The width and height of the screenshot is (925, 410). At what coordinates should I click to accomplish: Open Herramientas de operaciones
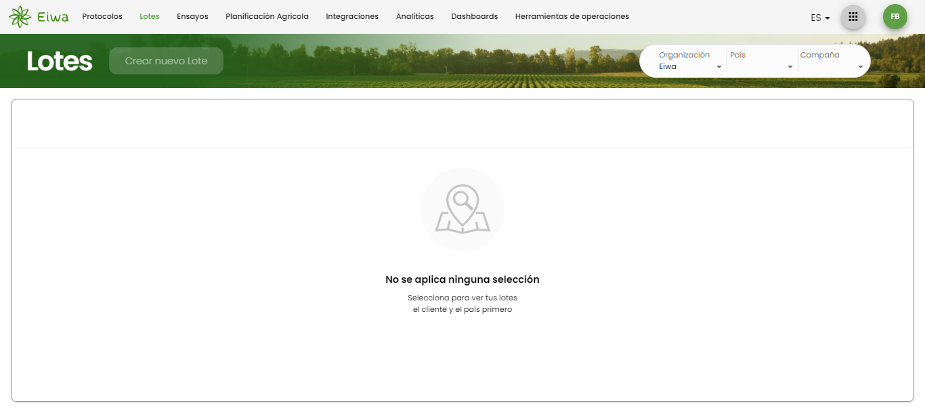[x=572, y=16]
